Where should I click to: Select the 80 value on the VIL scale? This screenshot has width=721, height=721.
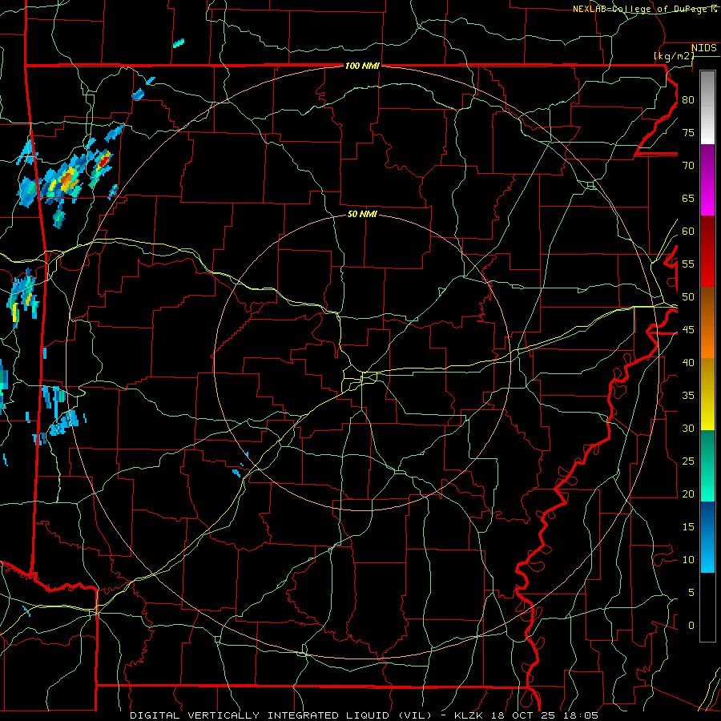click(x=688, y=100)
